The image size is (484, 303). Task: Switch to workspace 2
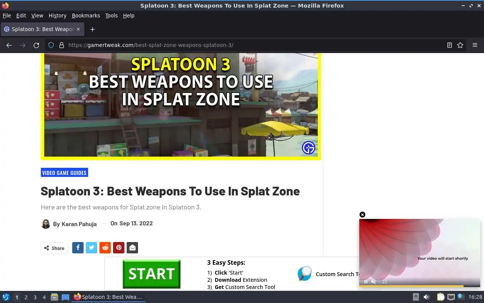click(x=26, y=297)
